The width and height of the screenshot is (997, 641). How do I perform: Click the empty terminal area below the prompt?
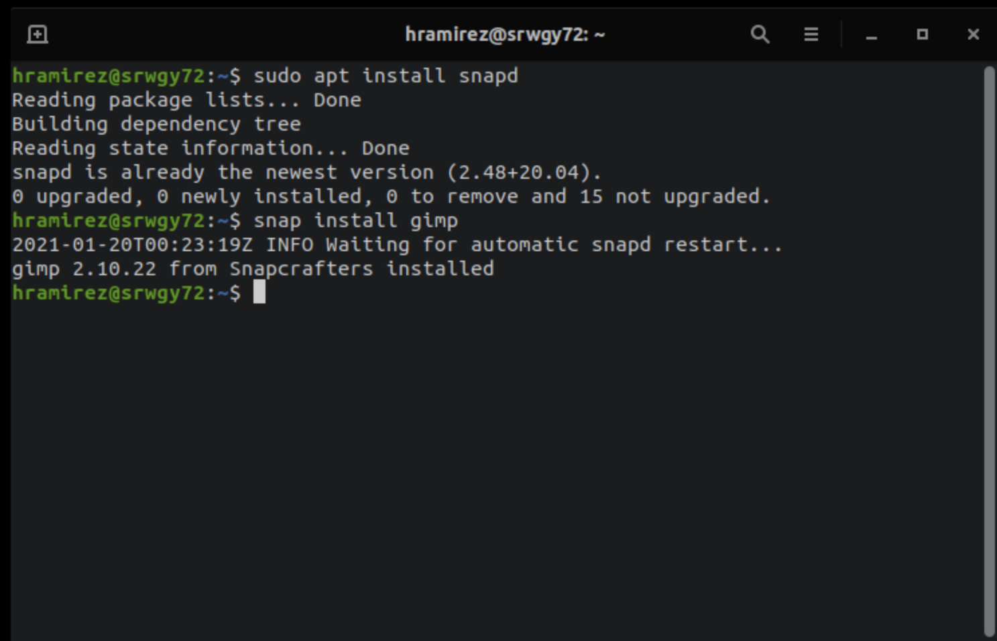[x=496, y=469]
